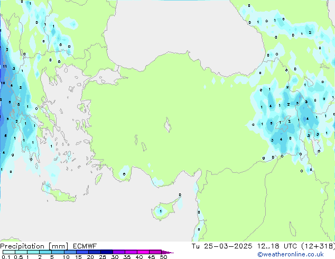The height and width of the screenshot is (259, 335).
Task: Select the 45–50 mm legend swatch
Action: [155, 252]
